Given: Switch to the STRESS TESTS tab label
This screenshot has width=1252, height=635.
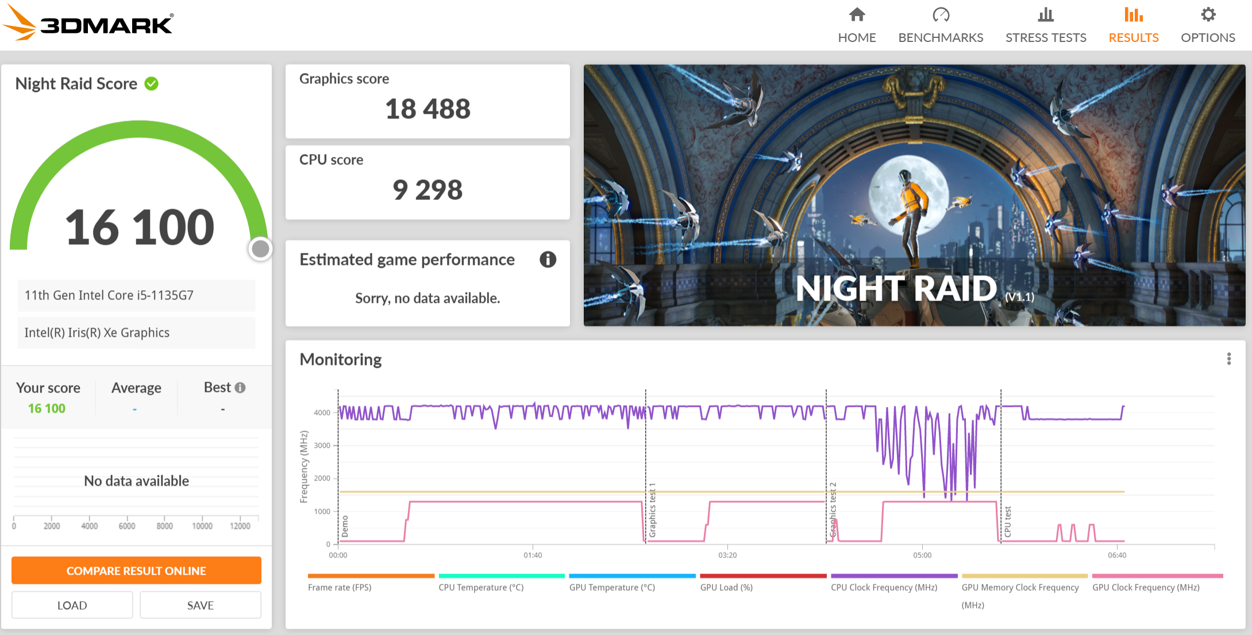Looking at the screenshot, I should (1046, 38).
